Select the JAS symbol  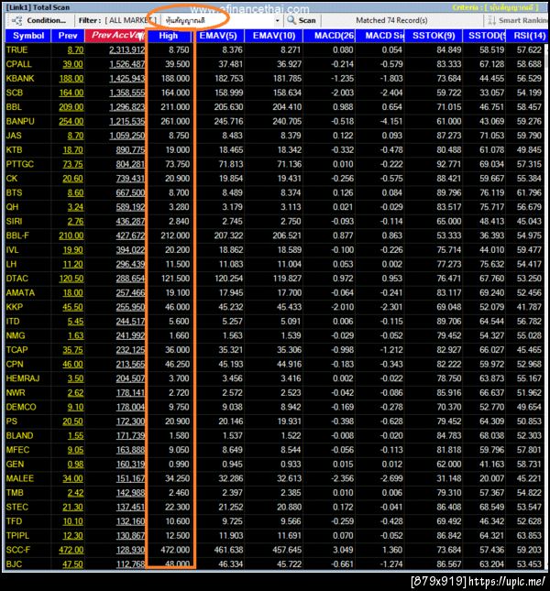pos(14,136)
